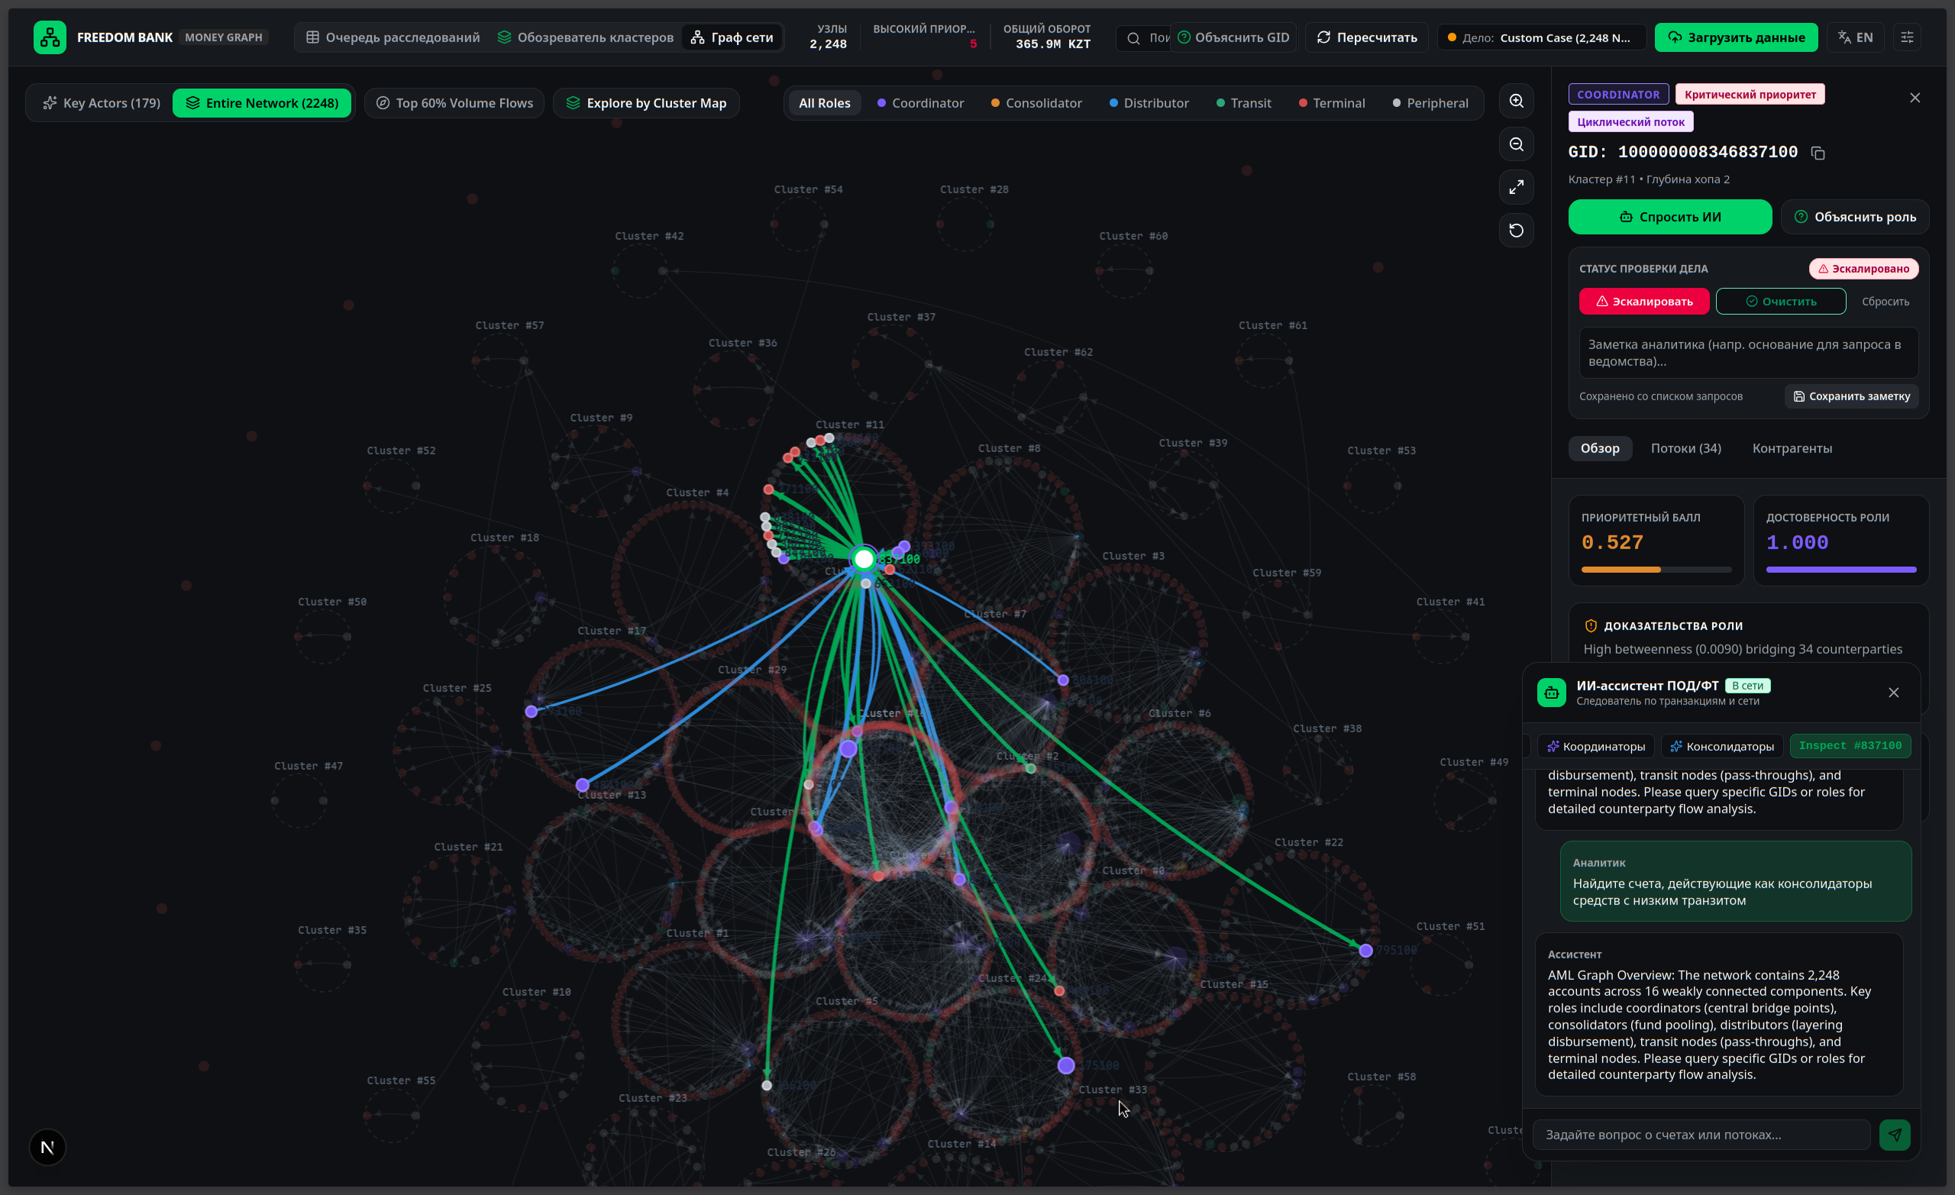Open Explore by Cluster Map

pos(646,103)
